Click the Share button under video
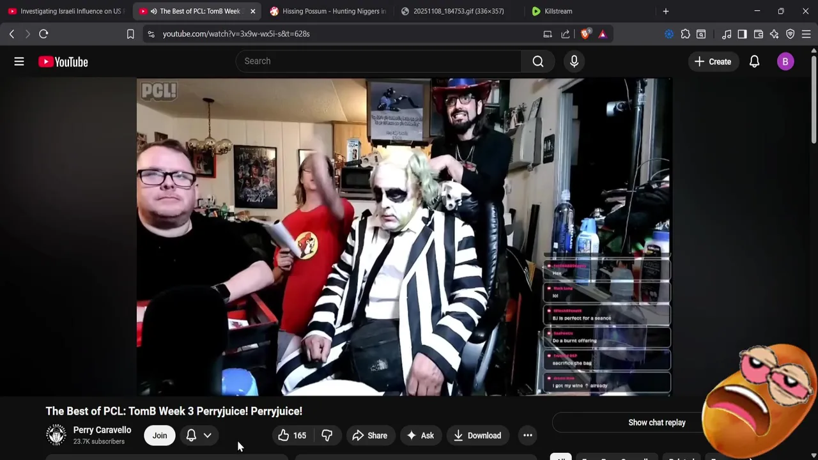This screenshot has width=818, height=460. pyautogui.click(x=369, y=436)
